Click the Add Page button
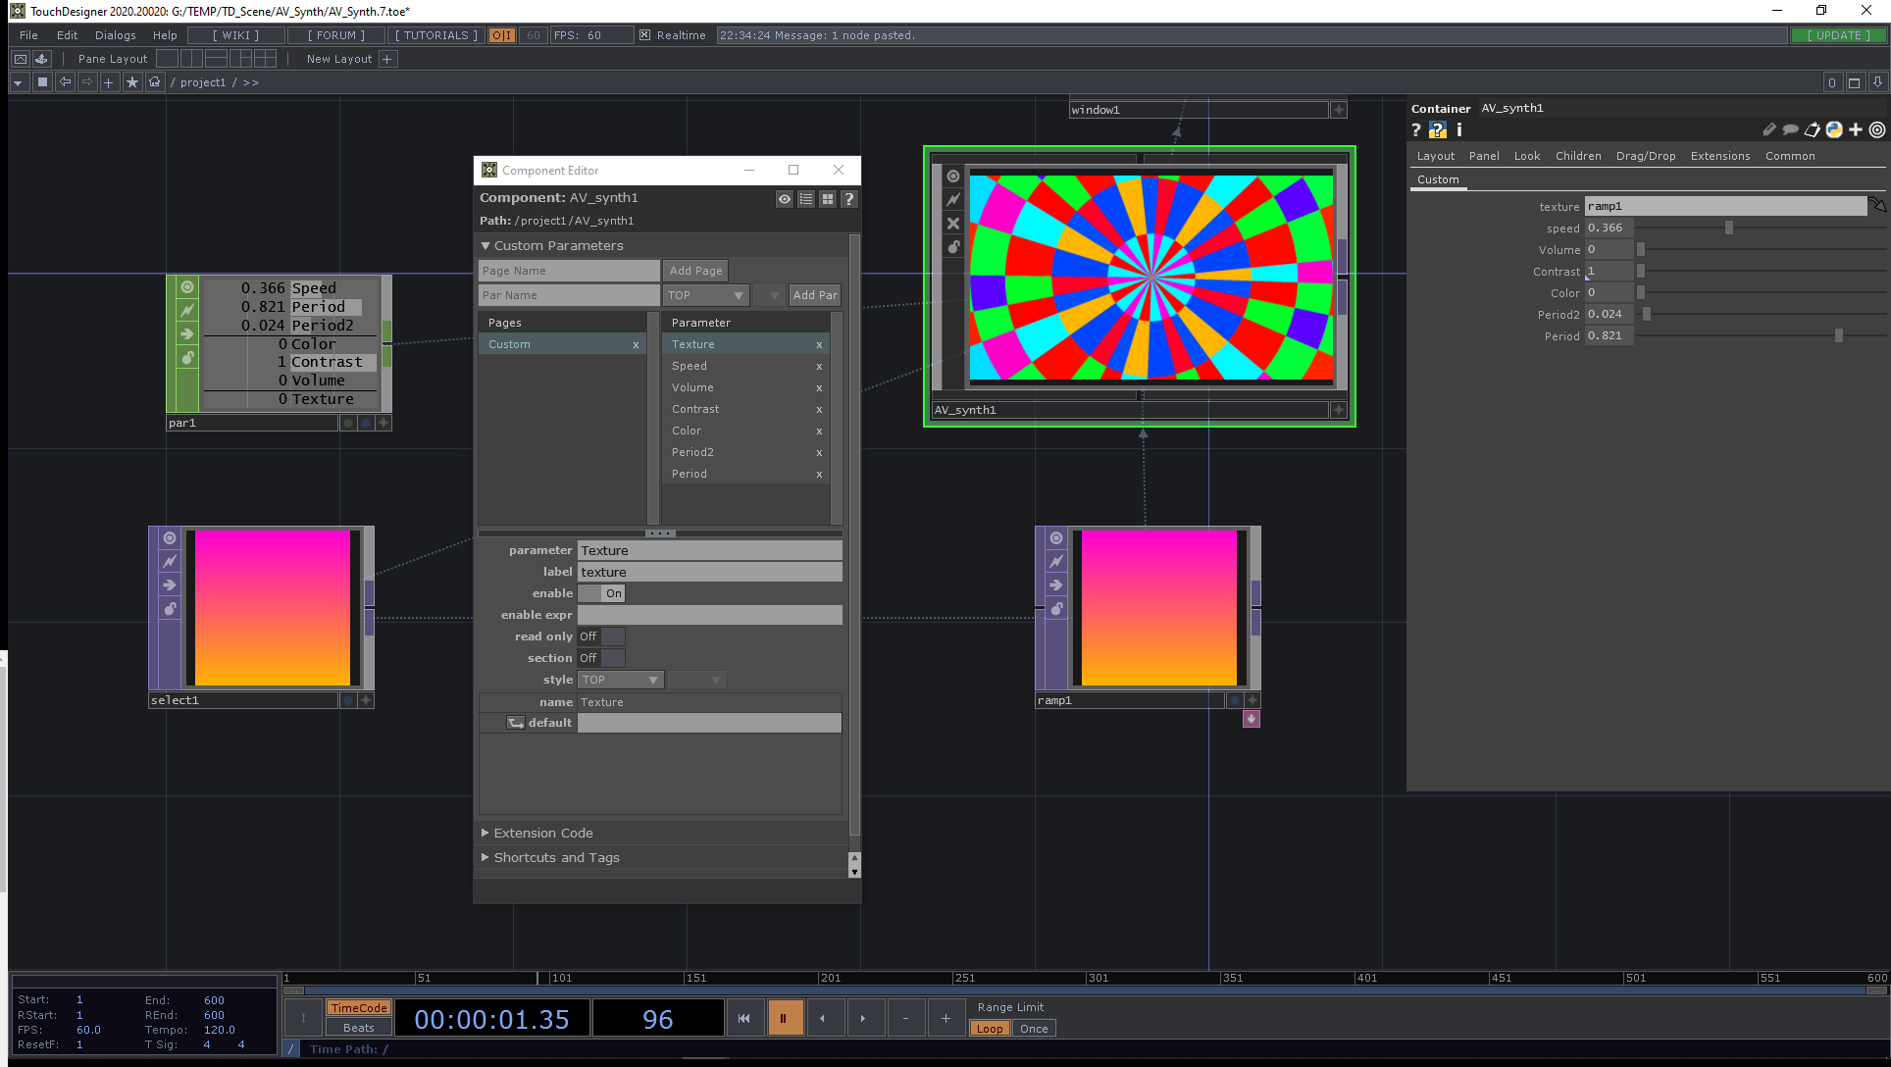The width and height of the screenshot is (1891, 1067). coord(695,270)
